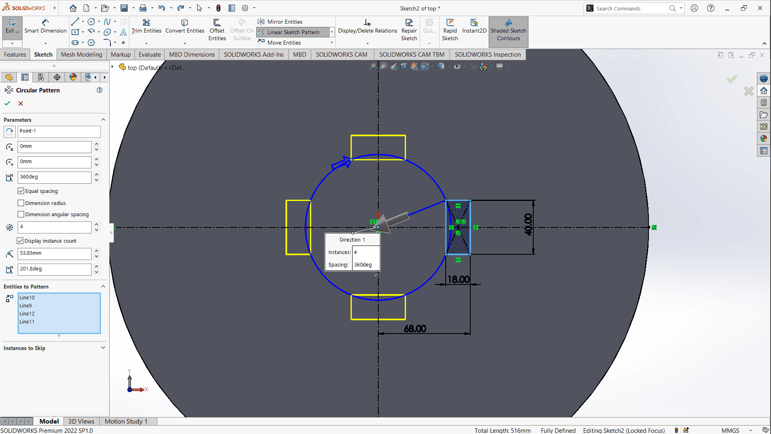Decrease the 53.85mm radius spinner
Screen dimensions: 771x434
(x=97, y=257)
